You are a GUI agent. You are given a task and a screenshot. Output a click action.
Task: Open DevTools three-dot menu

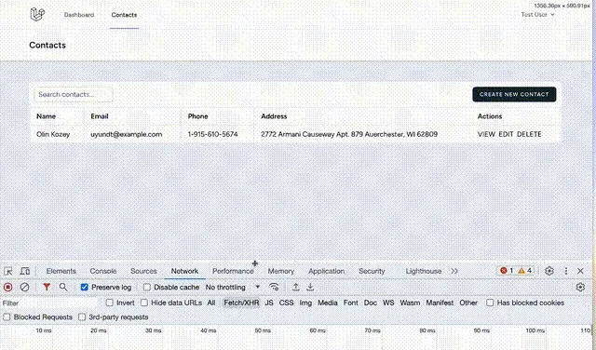coord(566,271)
